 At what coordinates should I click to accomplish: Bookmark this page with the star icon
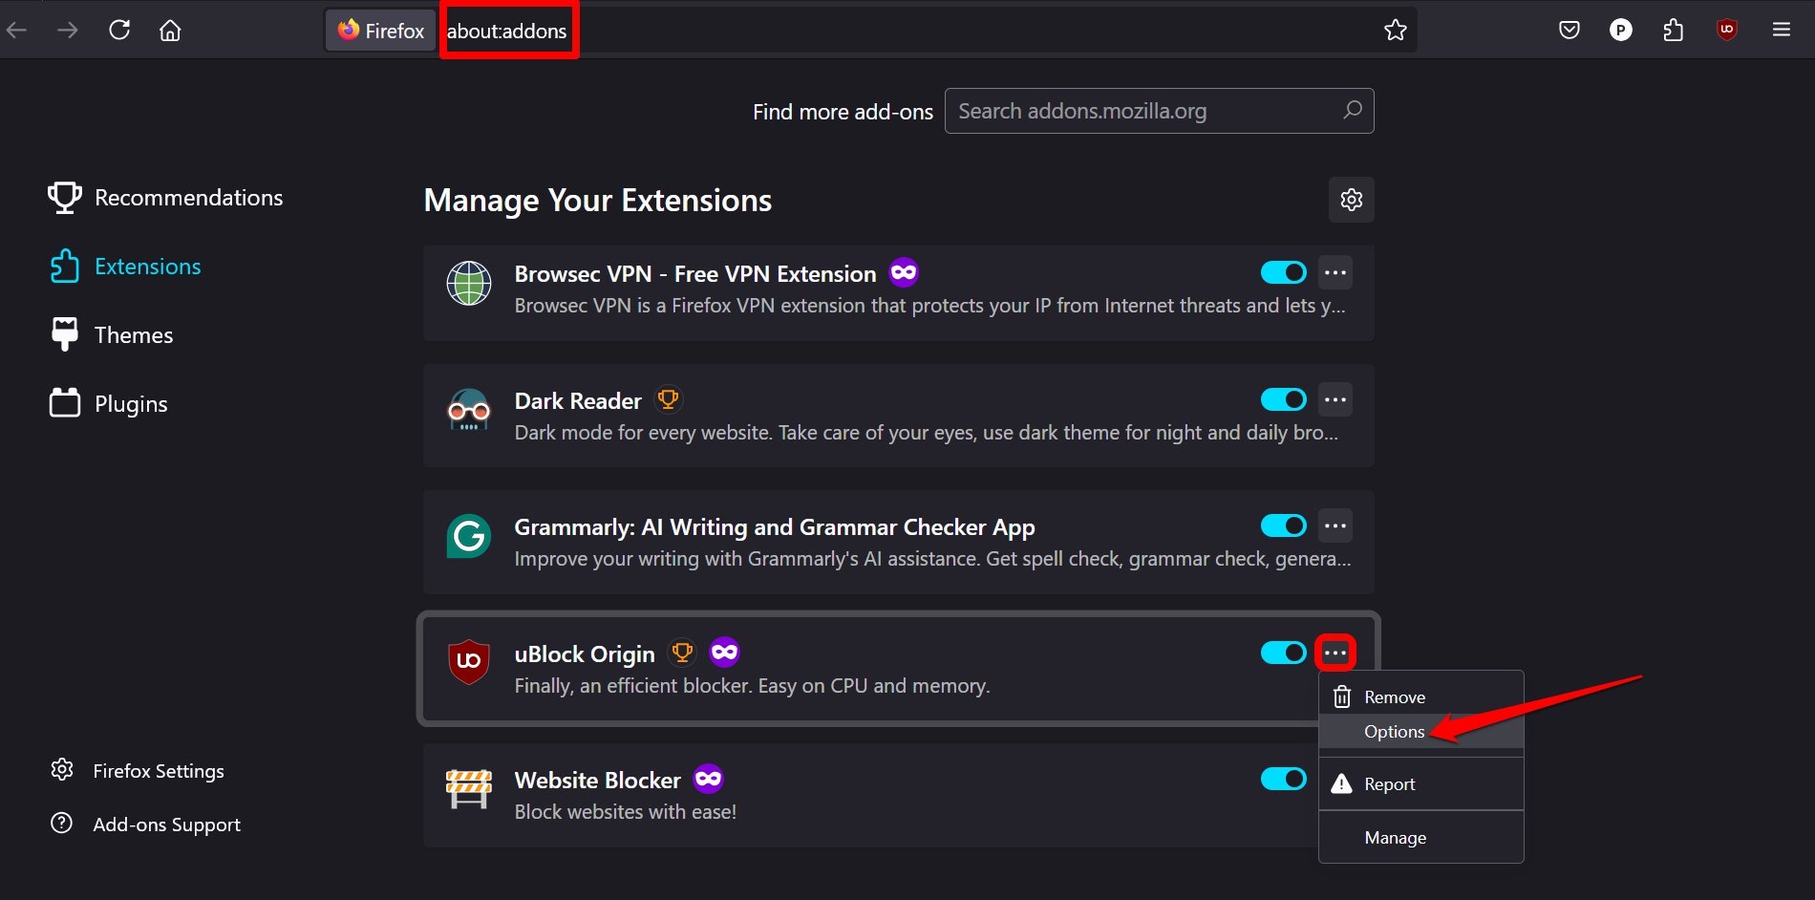click(1396, 31)
